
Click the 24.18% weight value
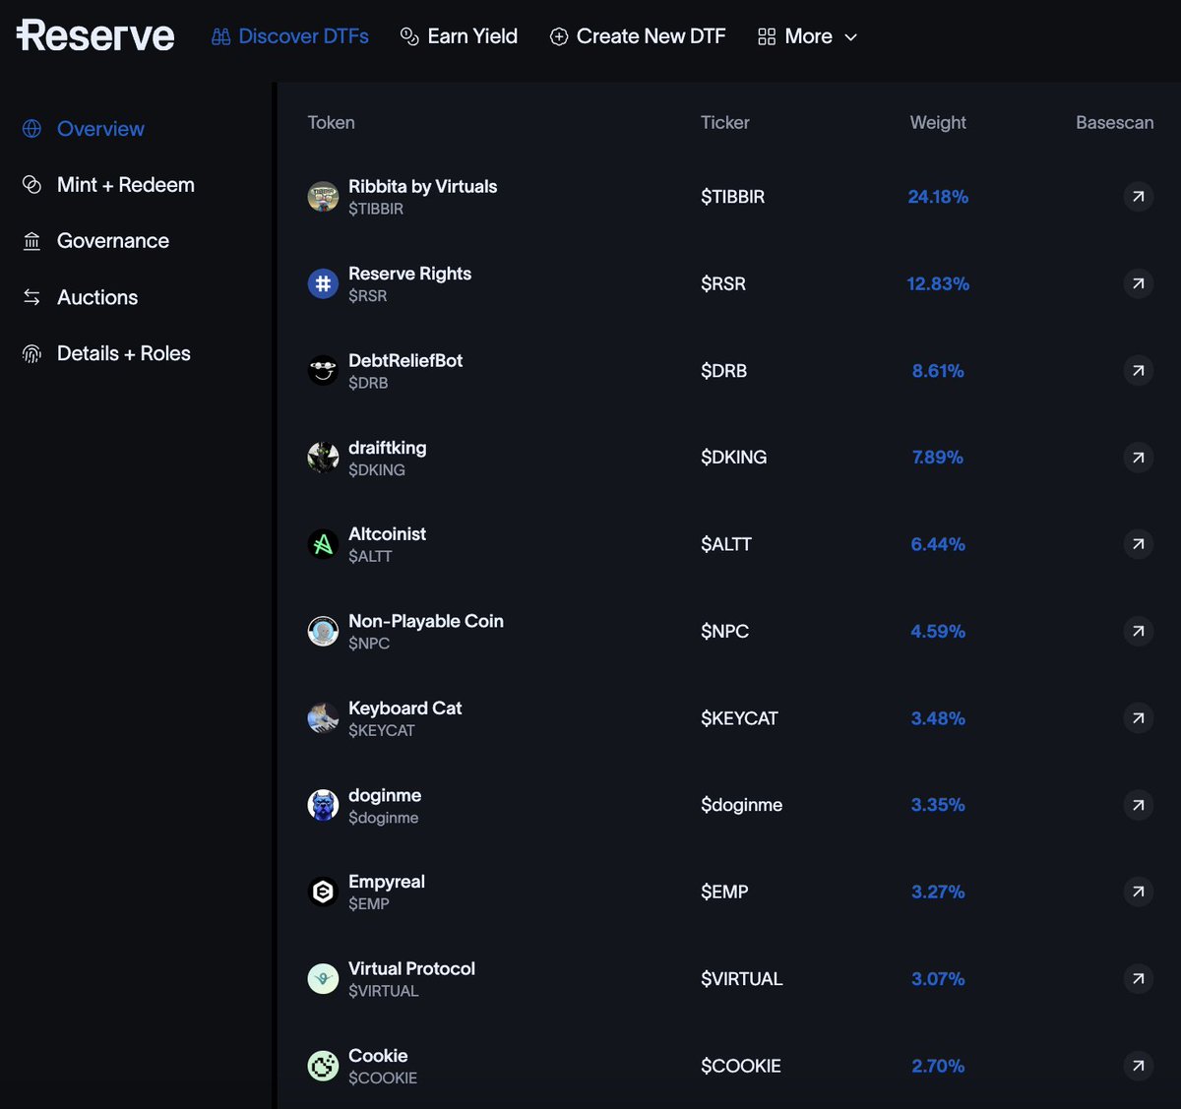point(938,197)
